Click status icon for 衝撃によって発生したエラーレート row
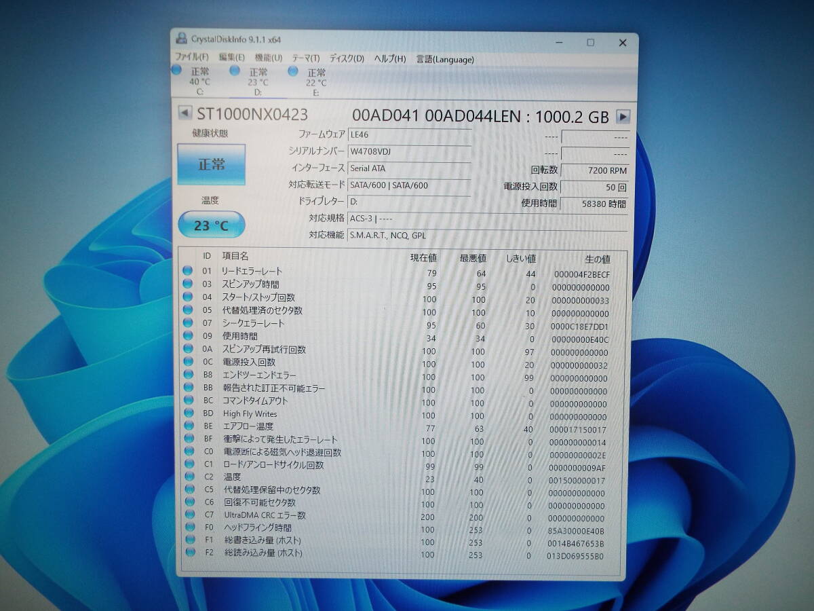 (x=188, y=439)
